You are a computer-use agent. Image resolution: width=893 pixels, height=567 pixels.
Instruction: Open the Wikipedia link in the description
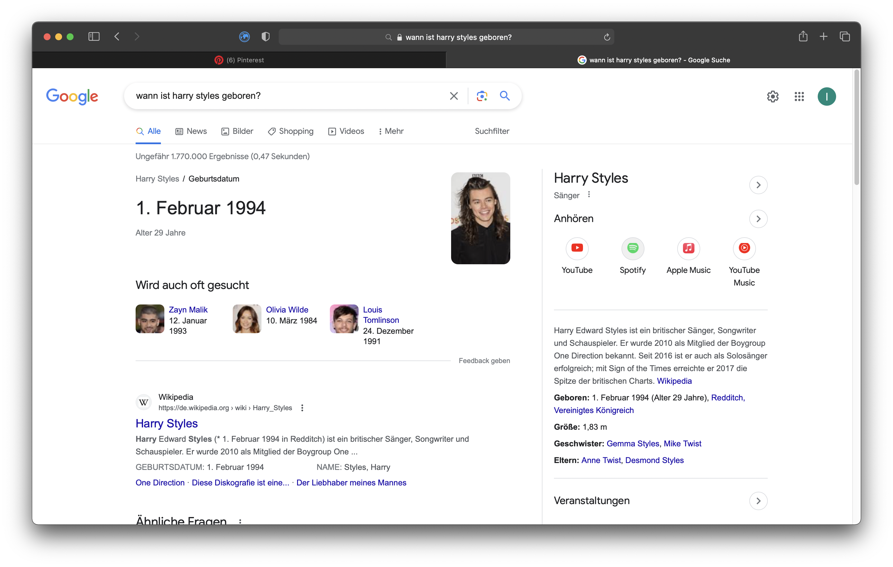674,381
